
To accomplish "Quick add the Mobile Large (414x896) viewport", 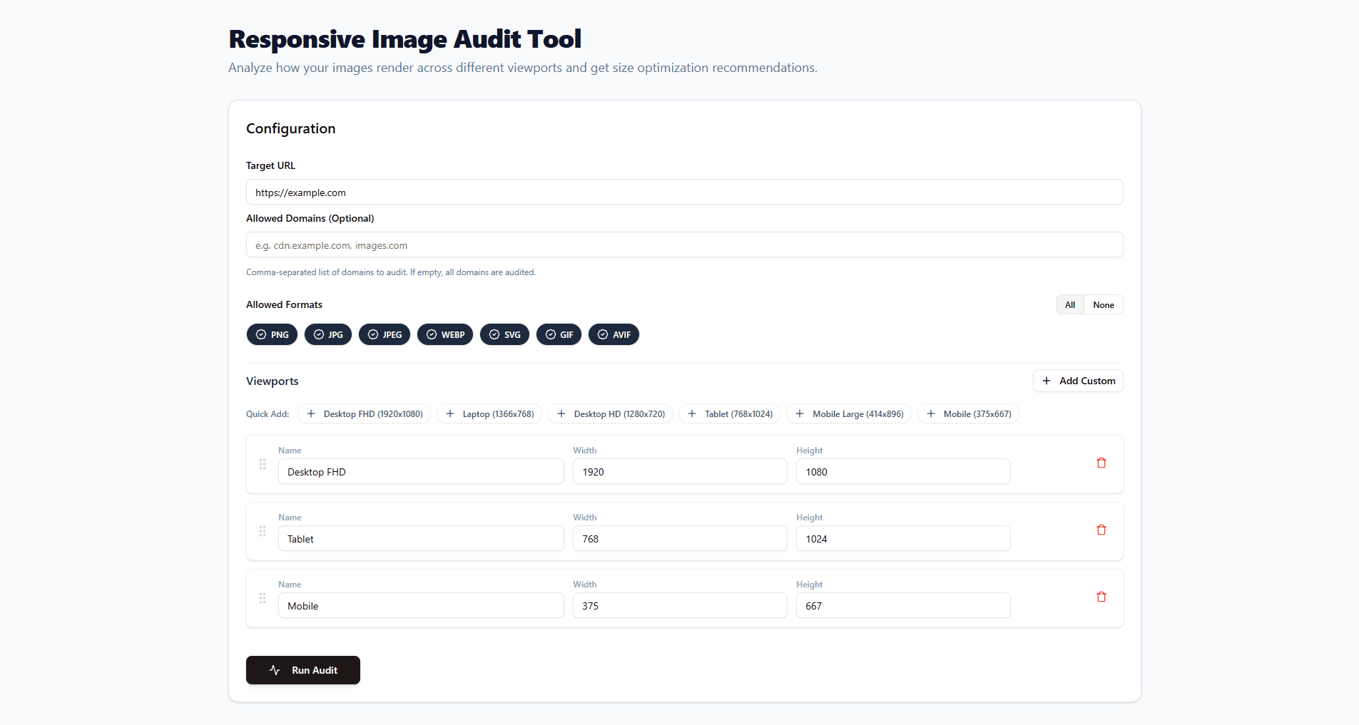I will (848, 413).
